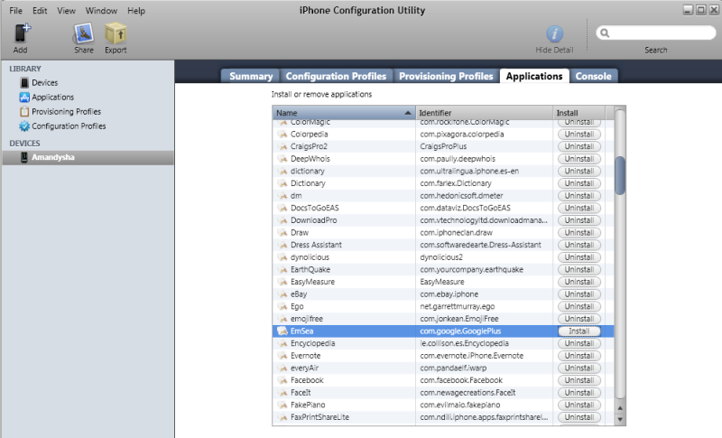This screenshot has height=438, width=722.
Task: Click the Install column header
Action: click(579, 113)
